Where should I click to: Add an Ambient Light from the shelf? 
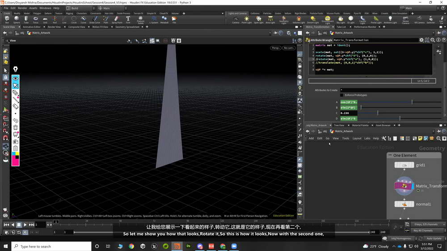tap(390, 20)
